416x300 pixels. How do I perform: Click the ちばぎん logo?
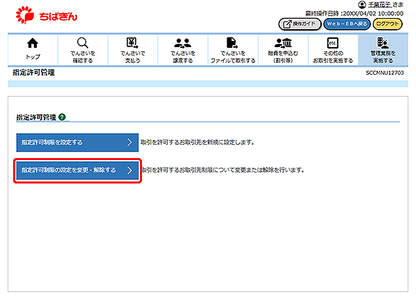46,15
